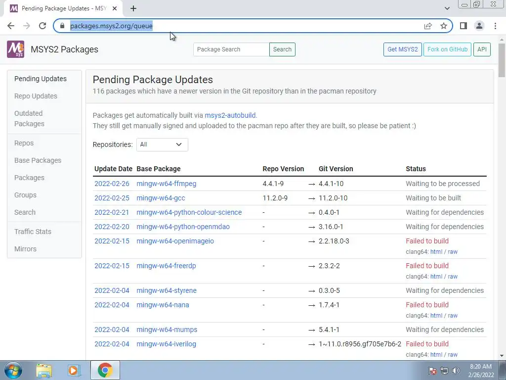Go back using browser back arrow
506x380 pixels.
point(11,26)
